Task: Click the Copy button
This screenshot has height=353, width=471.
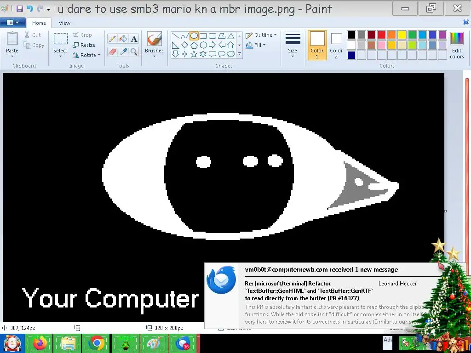Action: pos(34,46)
